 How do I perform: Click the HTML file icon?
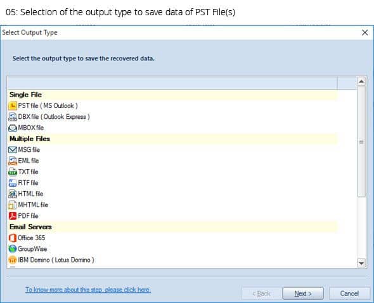coord(13,194)
